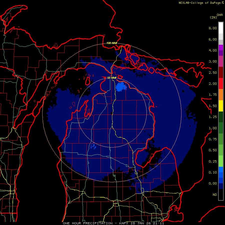Pick the dark red legend swatch
Viewport: 225px width, 225px height.
(x=221, y=72)
